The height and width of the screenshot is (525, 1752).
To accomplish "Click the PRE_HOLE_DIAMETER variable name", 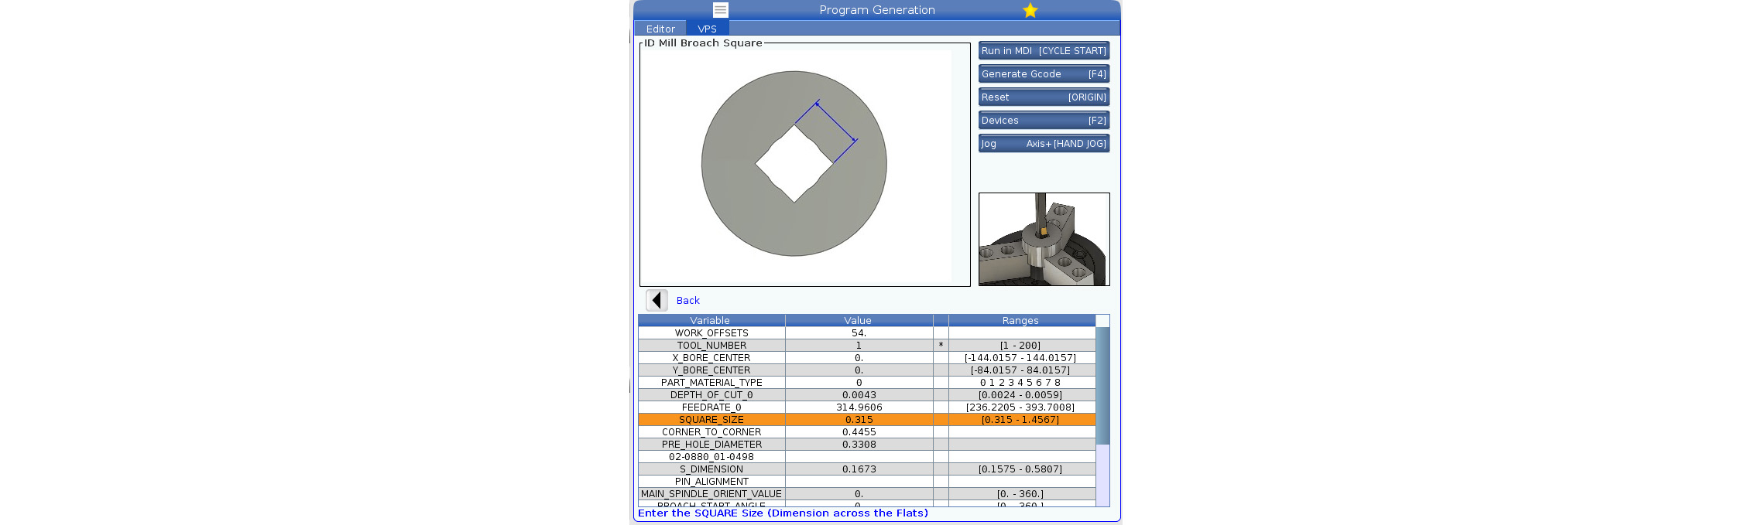I will pos(711,445).
